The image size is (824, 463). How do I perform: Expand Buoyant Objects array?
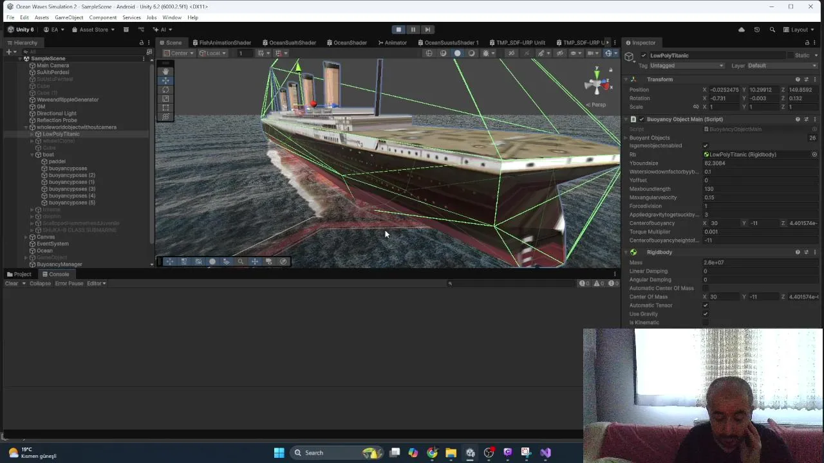point(626,138)
